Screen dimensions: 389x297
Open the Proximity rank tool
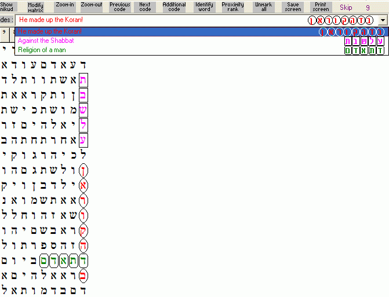232,7
